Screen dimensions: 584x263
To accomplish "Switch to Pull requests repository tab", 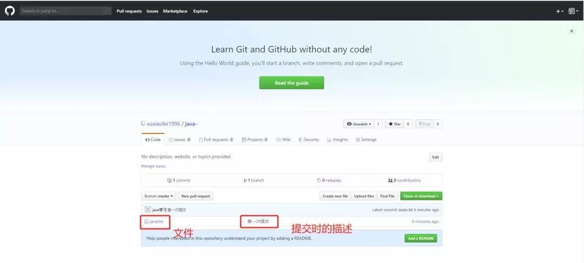I will (x=216, y=139).
